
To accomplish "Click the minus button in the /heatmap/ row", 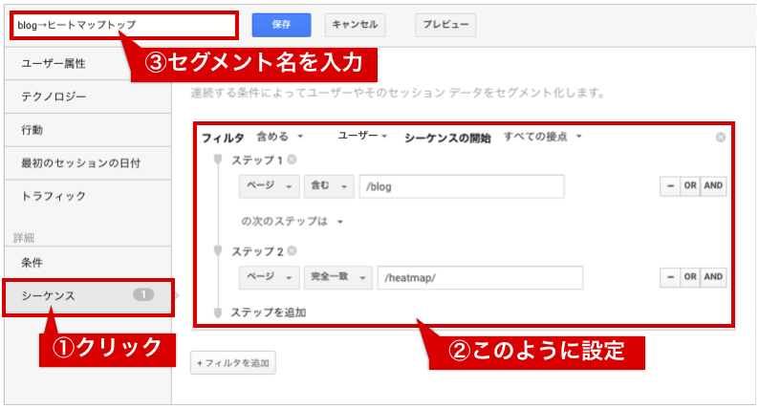I will [x=668, y=277].
